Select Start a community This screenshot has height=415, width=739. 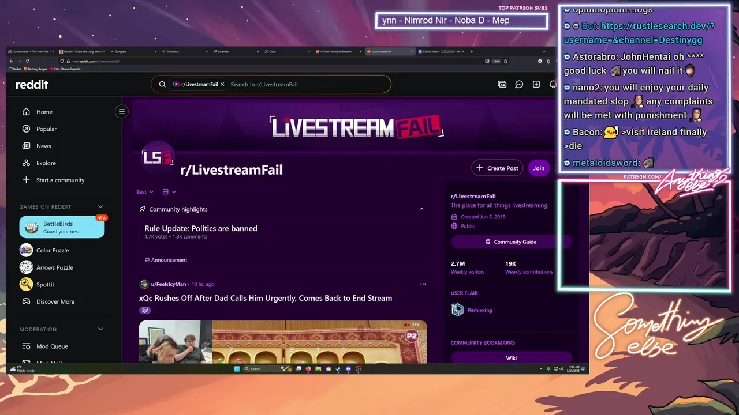[61, 180]
